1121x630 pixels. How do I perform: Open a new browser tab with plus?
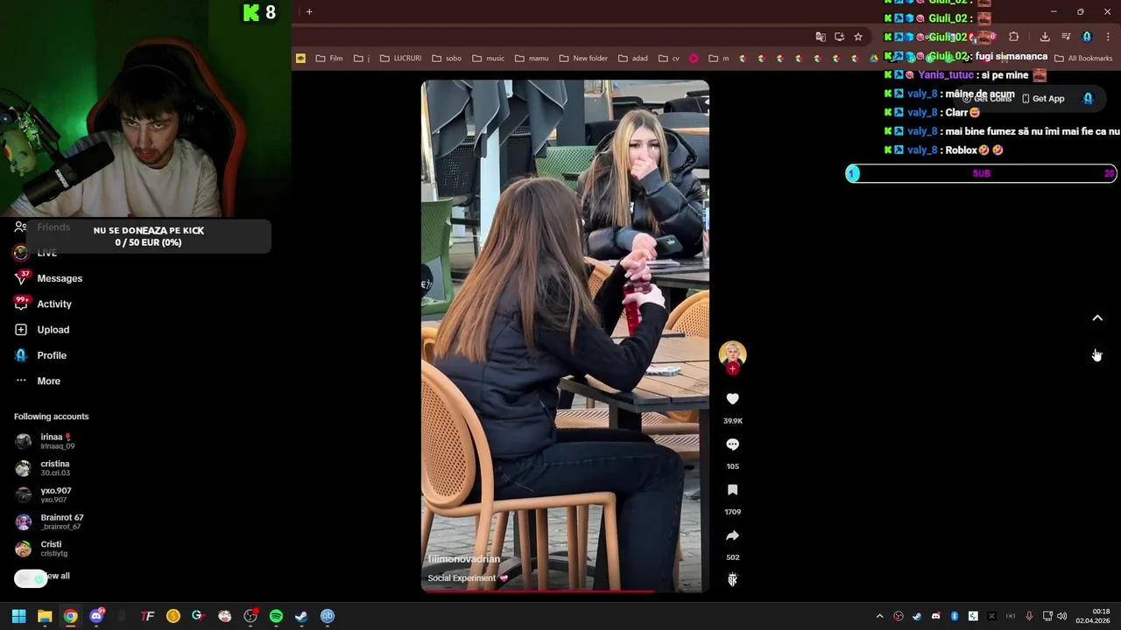309,11
